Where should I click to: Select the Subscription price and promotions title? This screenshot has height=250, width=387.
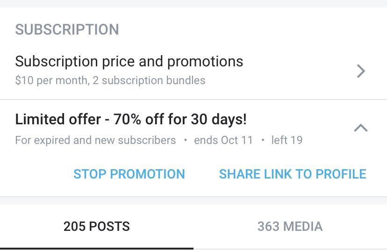click(x=129, y=62)
